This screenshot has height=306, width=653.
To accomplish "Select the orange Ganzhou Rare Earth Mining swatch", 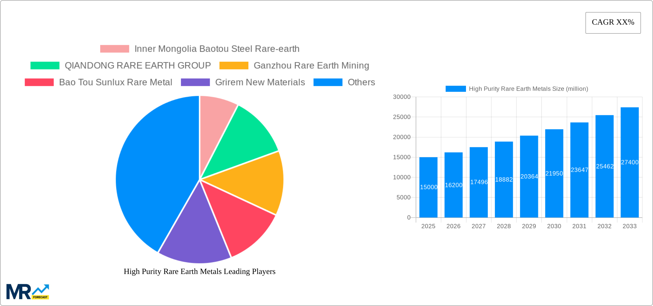I will click(x=234, y=65).
